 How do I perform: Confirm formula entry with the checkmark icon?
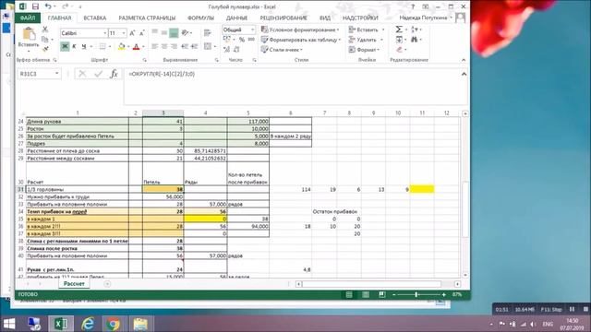pyautogui.click(x=99, y=74)
